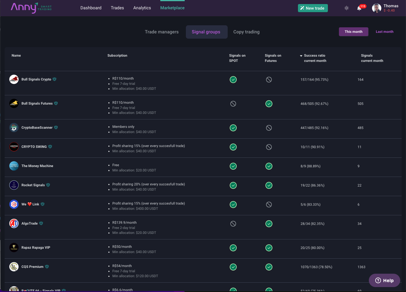406x292 pixels.
Task: Click Thomas's profile picture
Action: [376, 8]
